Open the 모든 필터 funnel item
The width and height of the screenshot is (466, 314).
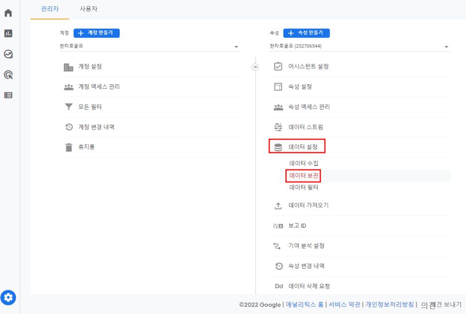150,107
